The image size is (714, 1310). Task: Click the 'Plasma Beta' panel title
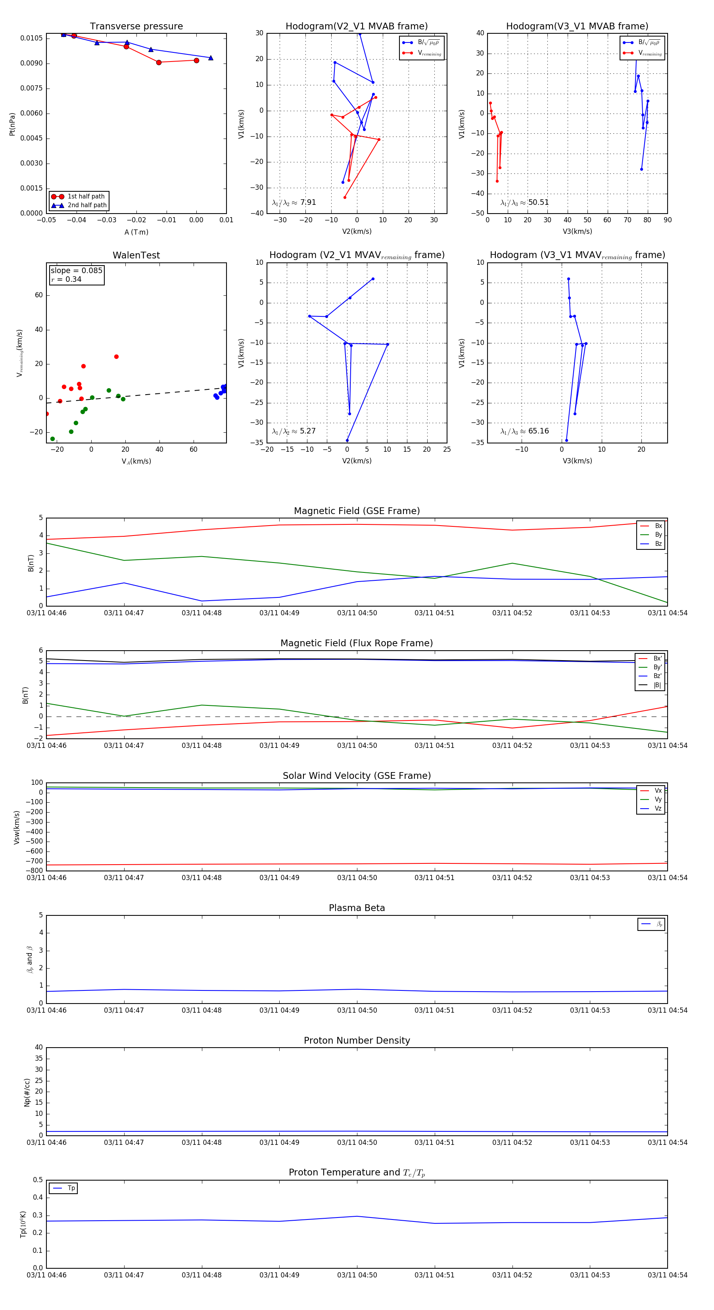357,908
